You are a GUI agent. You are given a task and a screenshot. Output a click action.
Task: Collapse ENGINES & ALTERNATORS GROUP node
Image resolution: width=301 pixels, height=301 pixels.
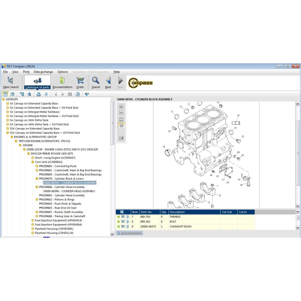[x=12, y=137]
